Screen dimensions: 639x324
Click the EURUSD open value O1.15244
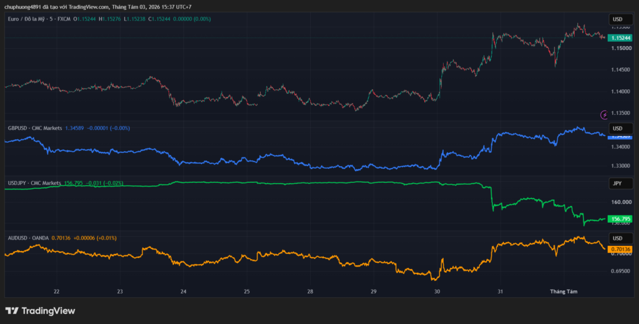point(84,19)
